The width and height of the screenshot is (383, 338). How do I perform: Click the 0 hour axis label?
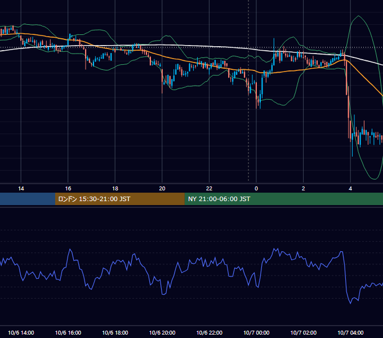pyautogui.click(x=256, y=189)
